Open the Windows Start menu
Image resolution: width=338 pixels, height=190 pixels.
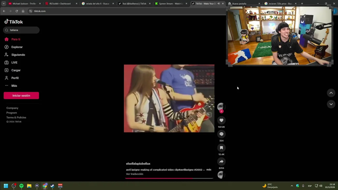[x=6, y=186]
